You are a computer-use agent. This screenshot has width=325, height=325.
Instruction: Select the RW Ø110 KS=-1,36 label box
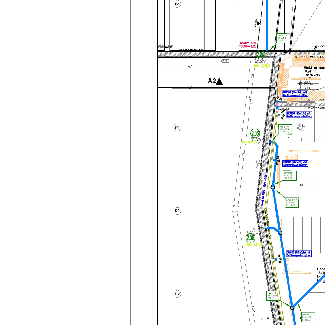click(282, 38)
